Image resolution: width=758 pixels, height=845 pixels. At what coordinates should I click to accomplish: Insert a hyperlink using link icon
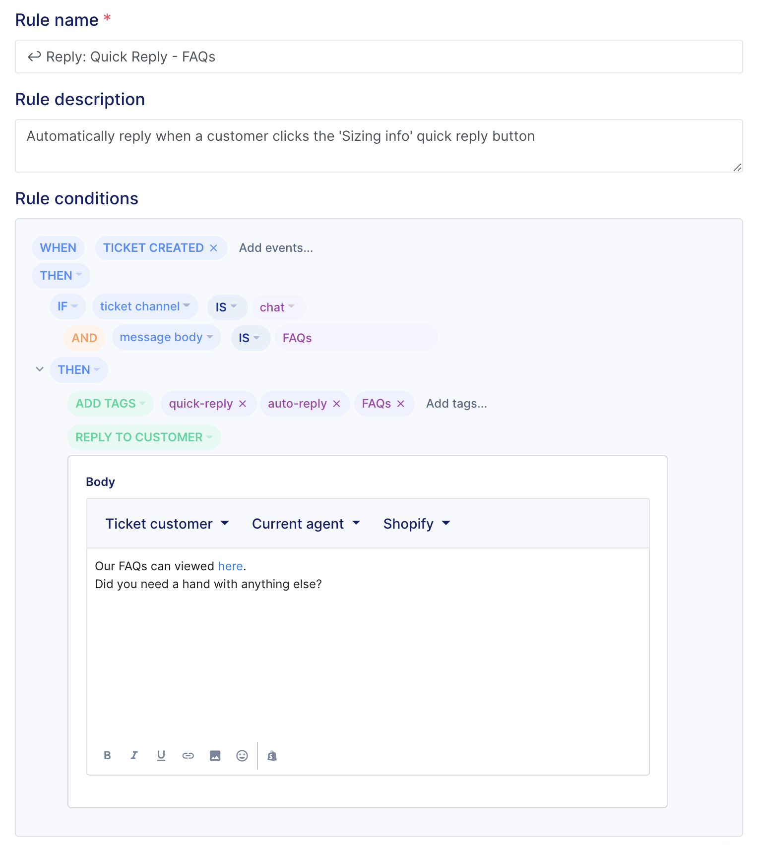pos(188,755)
